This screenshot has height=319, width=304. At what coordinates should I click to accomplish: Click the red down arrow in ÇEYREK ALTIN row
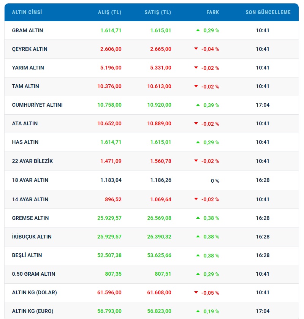pyautogui.click(x=196, y=49)
